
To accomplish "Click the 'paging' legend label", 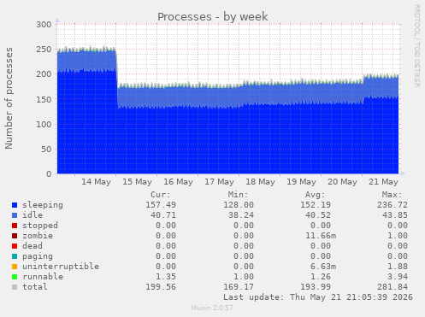I will (x=38, y=256).
